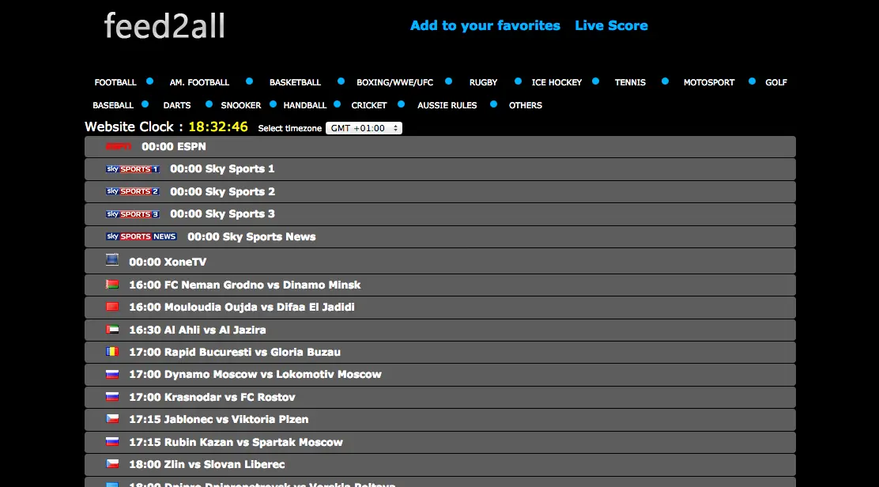Open the FOOTBALL category

point(115,82)
